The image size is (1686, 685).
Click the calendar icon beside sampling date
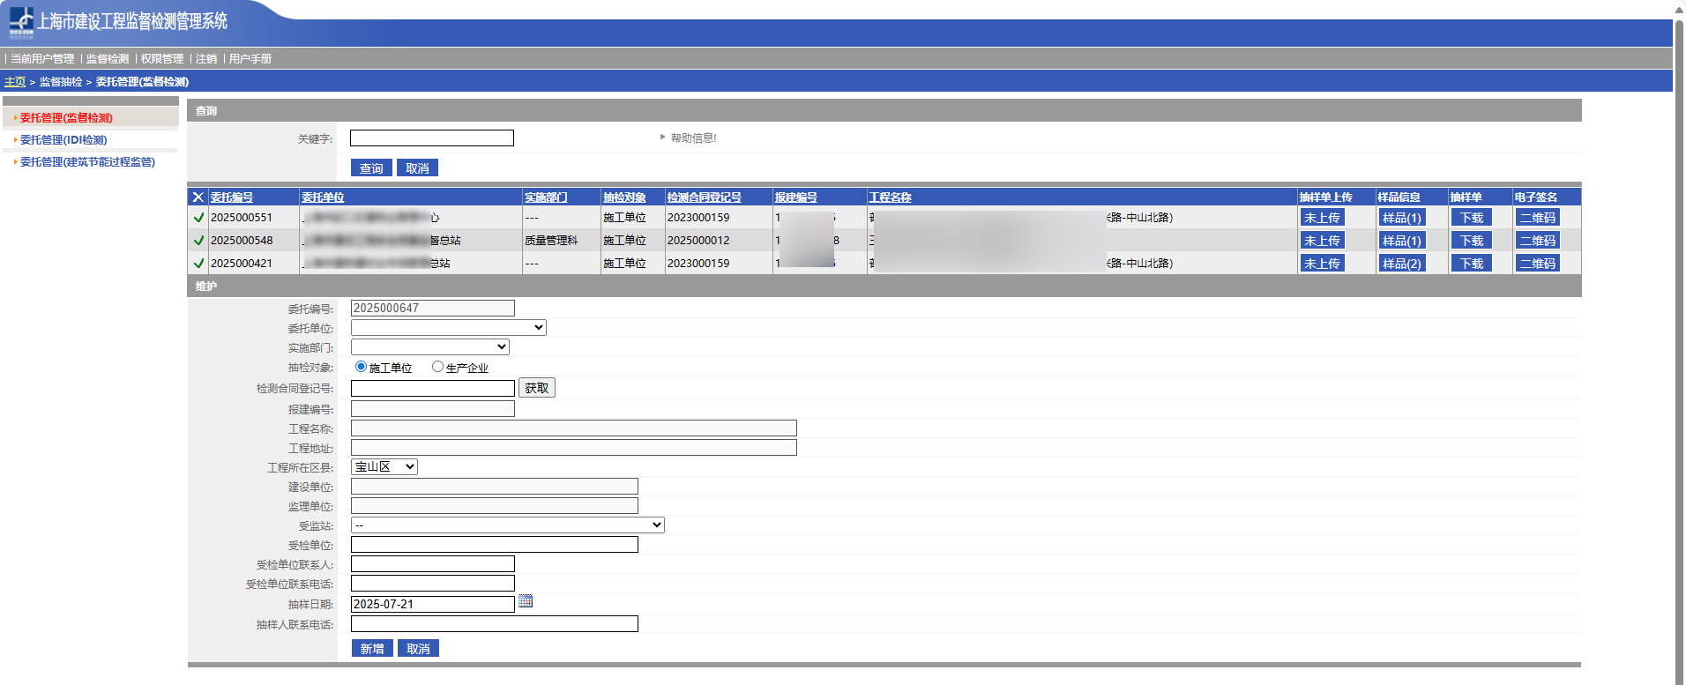pos(526,601)
